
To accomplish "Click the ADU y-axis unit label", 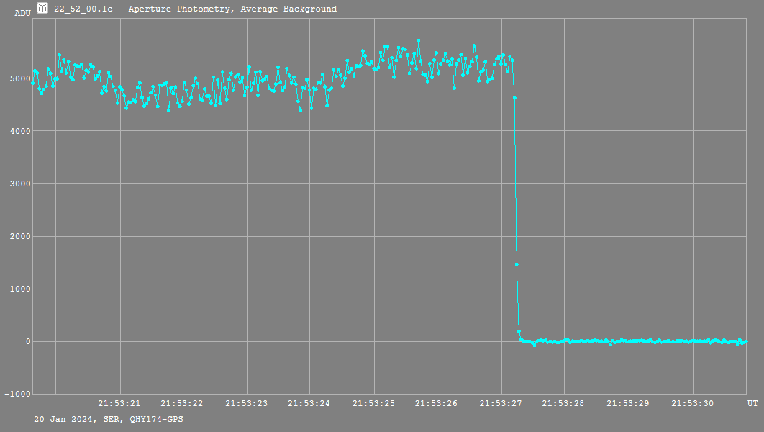I will pos(22,13).
